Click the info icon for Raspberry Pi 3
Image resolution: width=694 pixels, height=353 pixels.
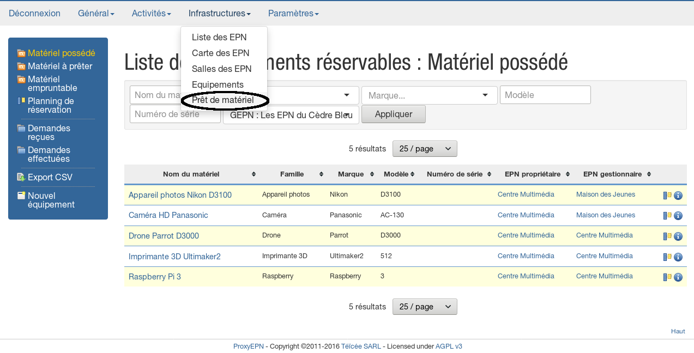tap(678, 277)
